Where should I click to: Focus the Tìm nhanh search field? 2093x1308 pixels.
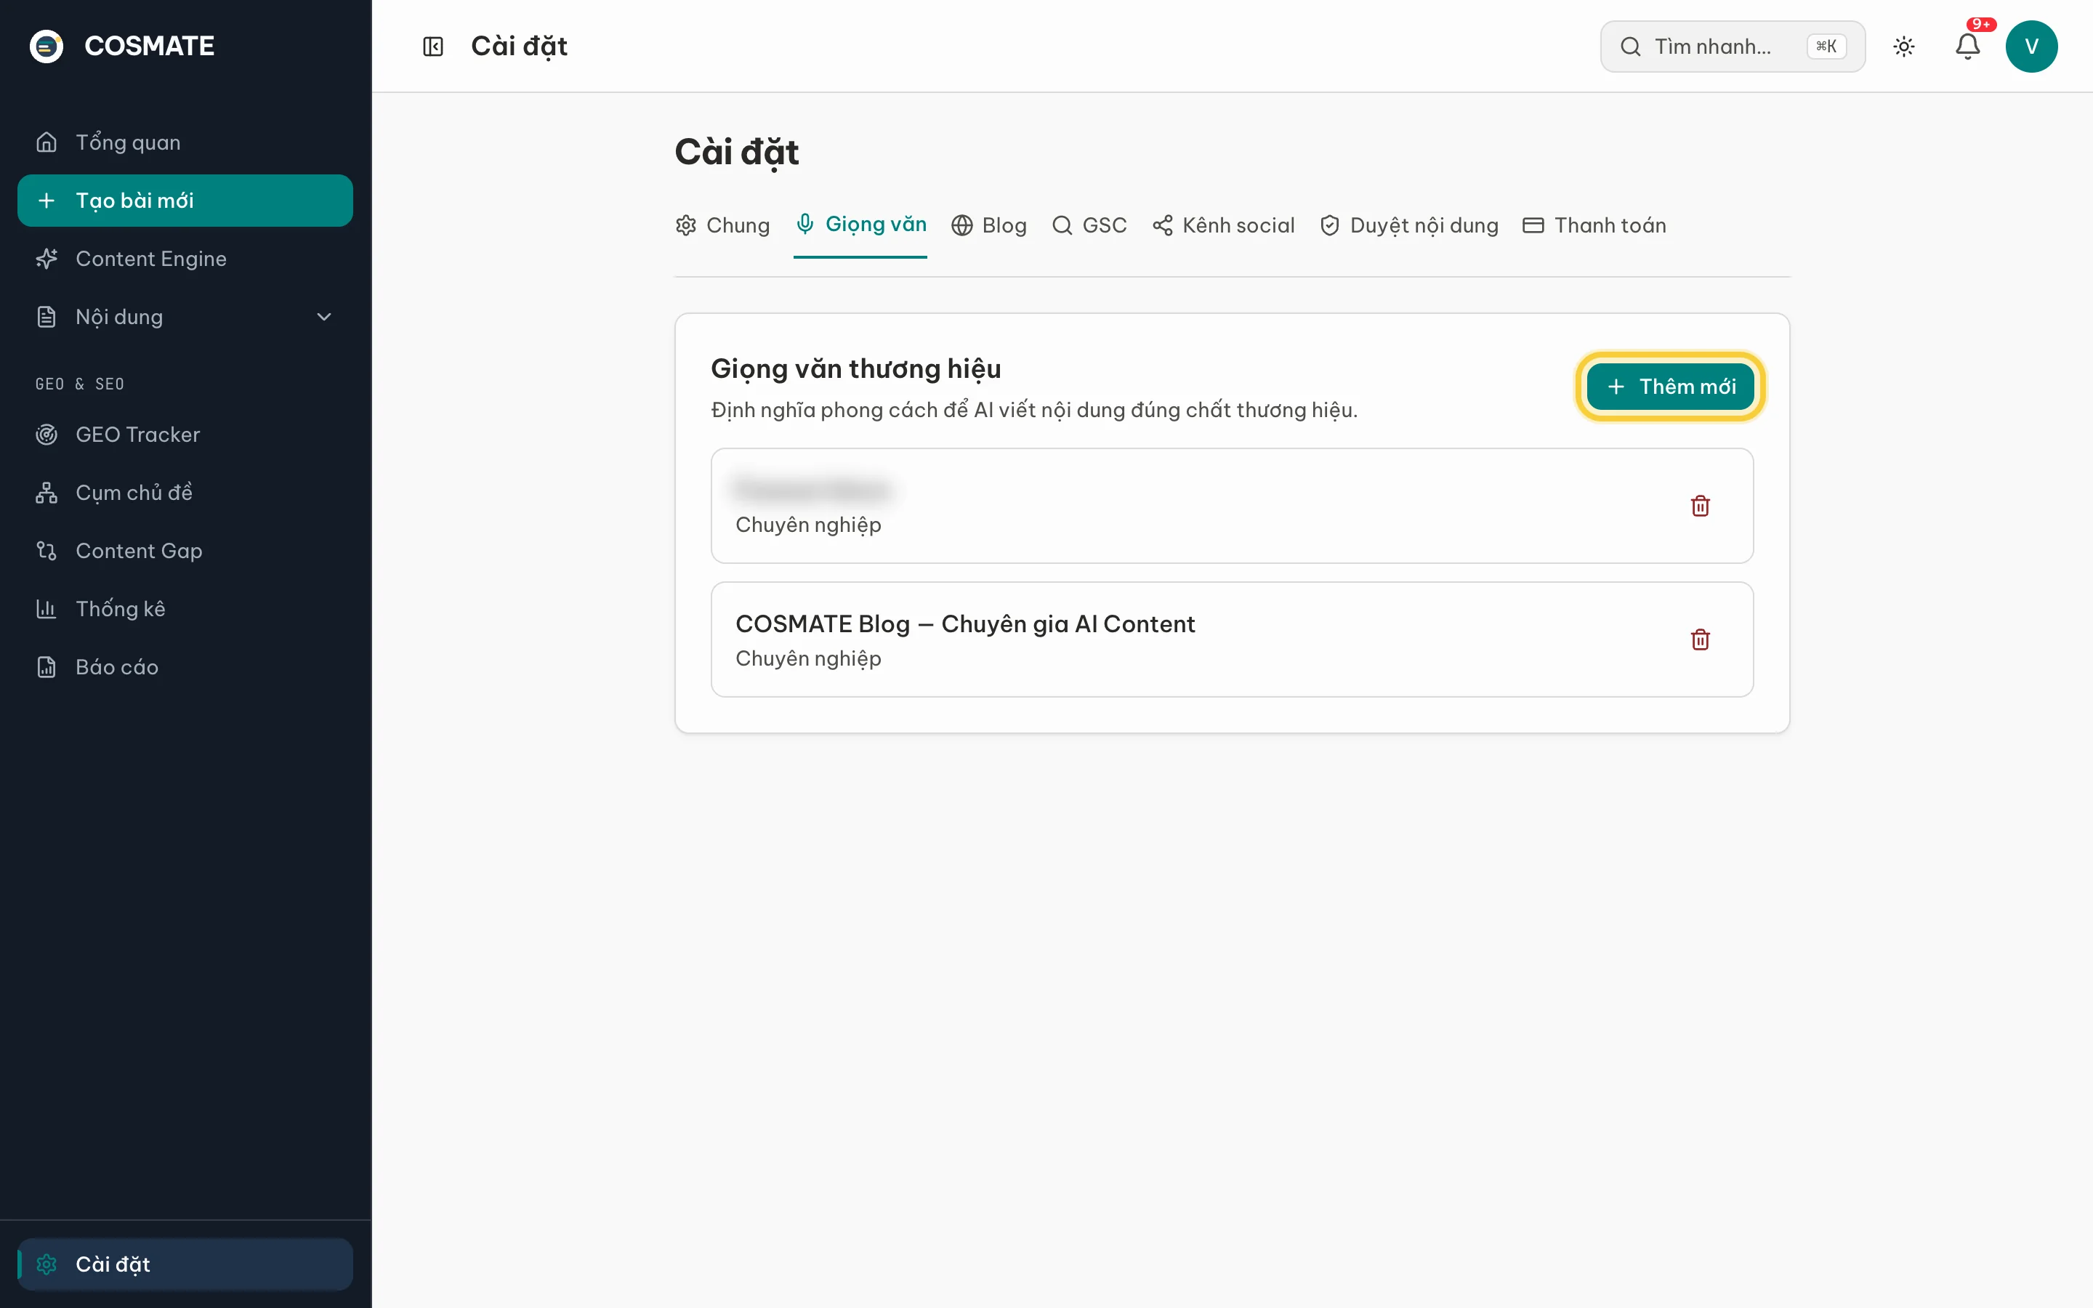click(1733, 47)
